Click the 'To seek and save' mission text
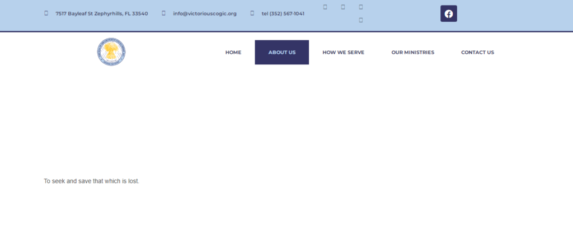 click(91, 181)
